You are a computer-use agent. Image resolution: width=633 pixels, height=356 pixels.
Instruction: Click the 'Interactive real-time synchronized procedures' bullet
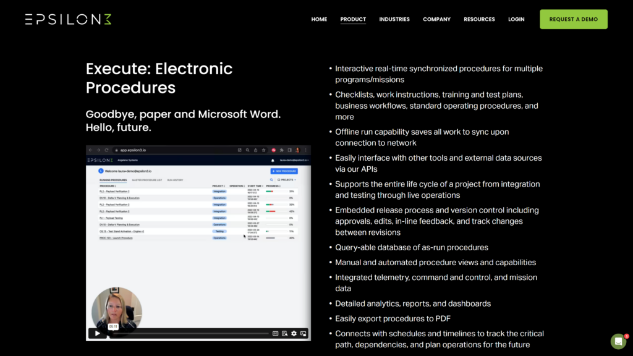(439, 74)
